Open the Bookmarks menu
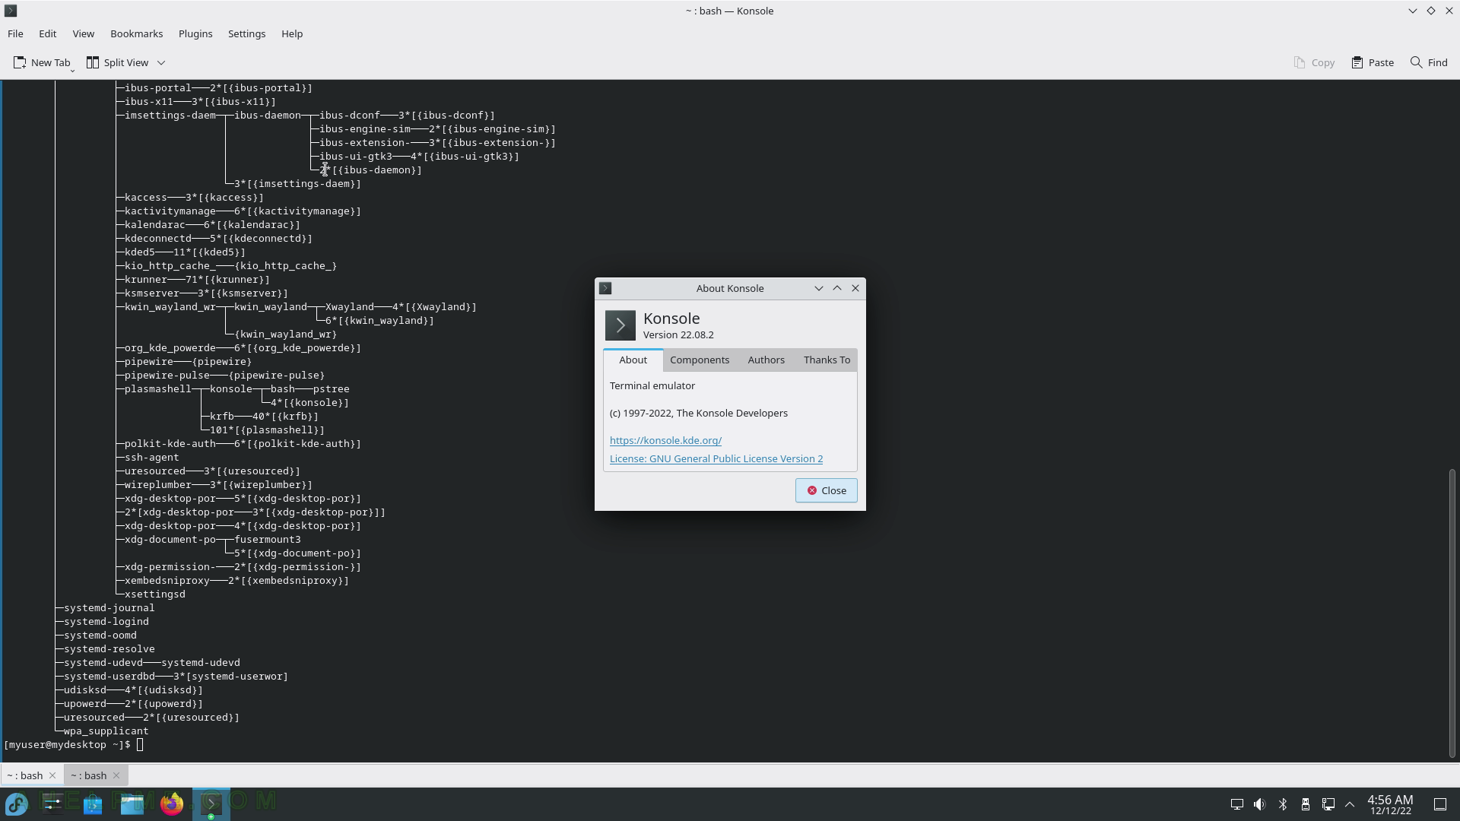This screenshot has height=821, width=1460. 136,33
